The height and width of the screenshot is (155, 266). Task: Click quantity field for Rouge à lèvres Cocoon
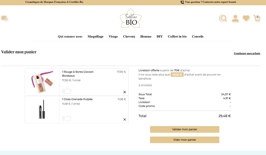point(66,91)
